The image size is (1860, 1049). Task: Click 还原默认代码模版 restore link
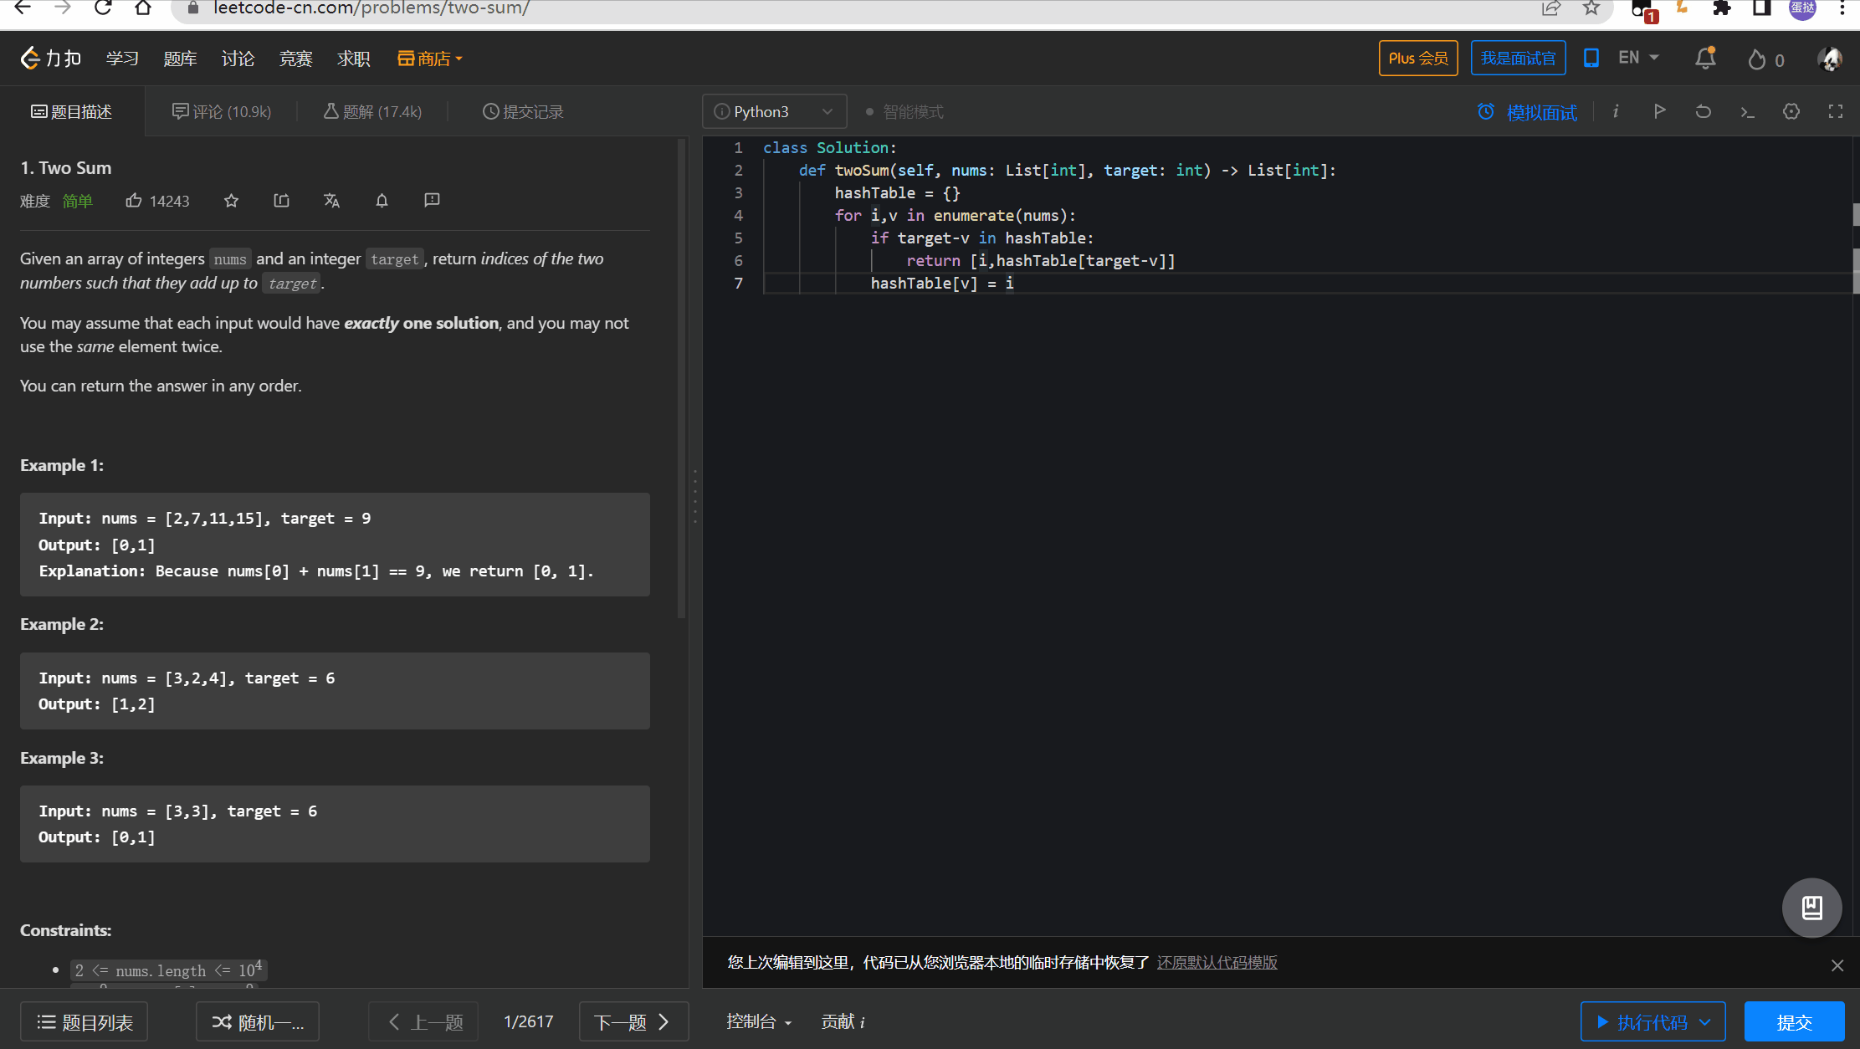click(1217, 962)
